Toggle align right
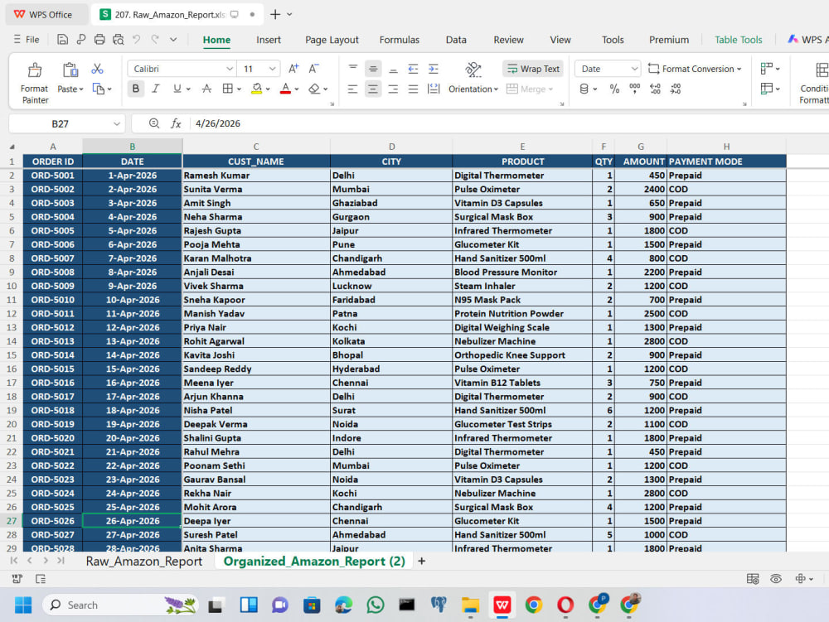This screenshot has height=622, width=829. click(x=393, y=89)
